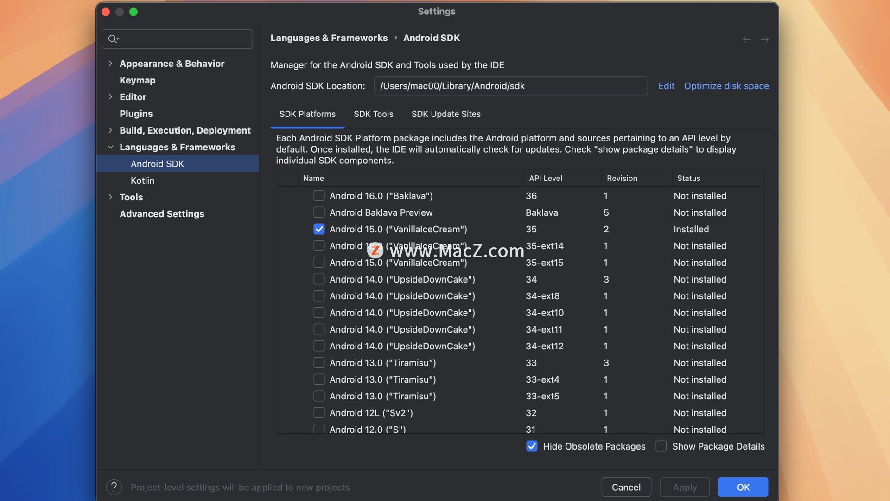The height and width of the screenshot is (501, 890).
Task: Go back with the left arrow icon
Action: 746,40
